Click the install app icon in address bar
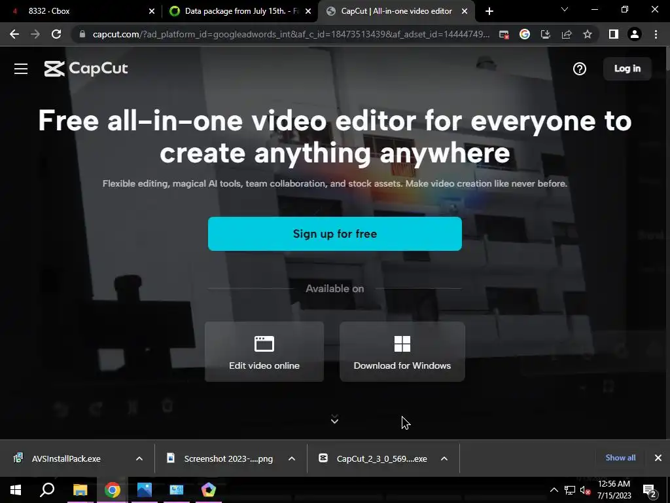This screenshot has height=503, width=670. pyautogui.click(x=546, y=34)
